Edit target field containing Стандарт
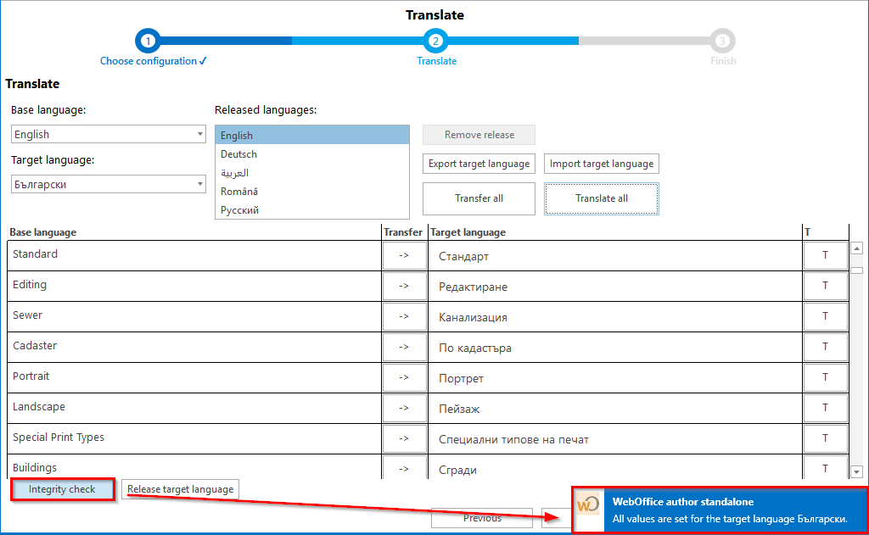Viewport: 869px width, 535px height. pyautogui.click(x=615, y=256)
